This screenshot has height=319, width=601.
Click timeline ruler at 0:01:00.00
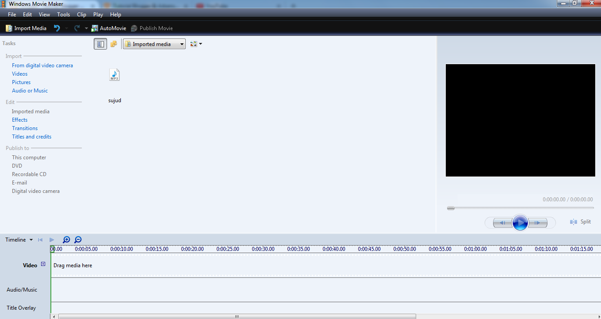tap(475, 249)
